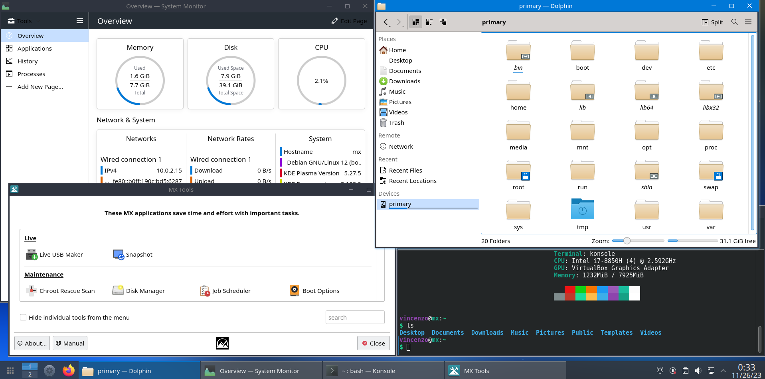
Task: Open the volume control in system tray
Action: pyautogui.click(x=698, y=371)
